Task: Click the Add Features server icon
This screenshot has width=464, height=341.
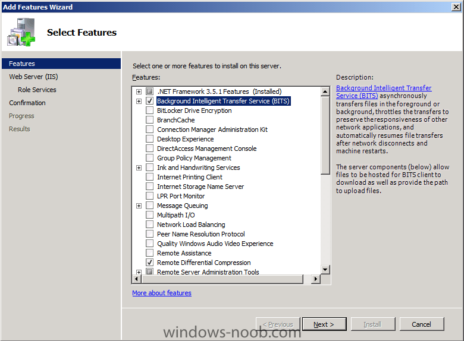Action: (21, 32)
